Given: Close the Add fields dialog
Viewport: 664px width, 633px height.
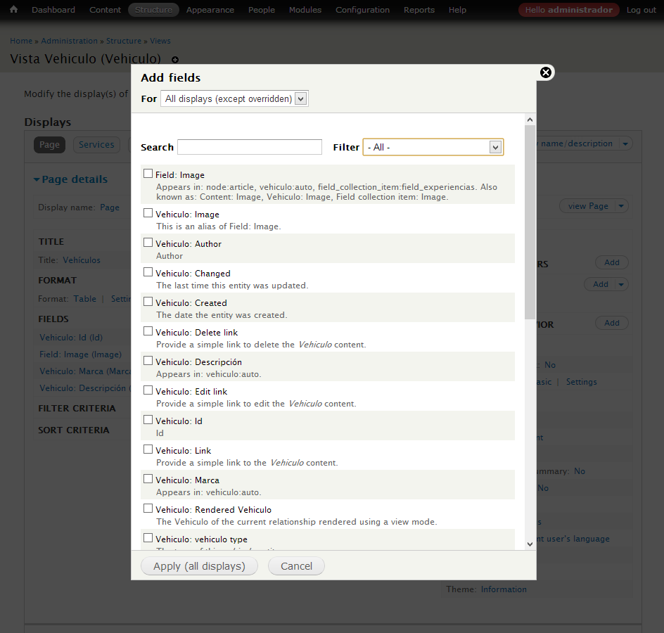Looking at the screenshot, I should click(x=545, y=72).
